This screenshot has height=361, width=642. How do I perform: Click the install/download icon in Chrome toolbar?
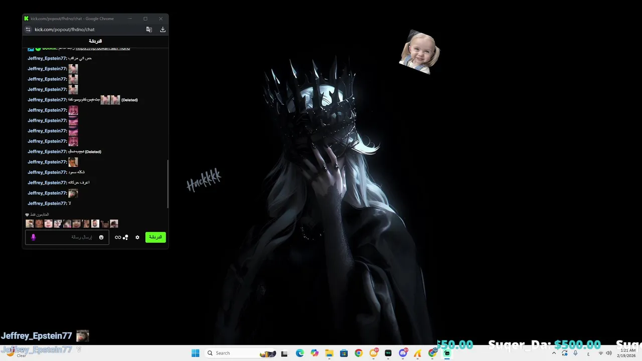pos(163,30)
